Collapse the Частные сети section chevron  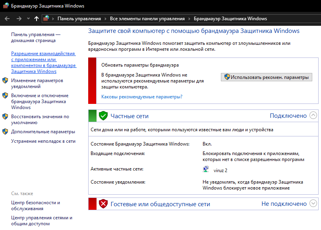coord(313,115)
